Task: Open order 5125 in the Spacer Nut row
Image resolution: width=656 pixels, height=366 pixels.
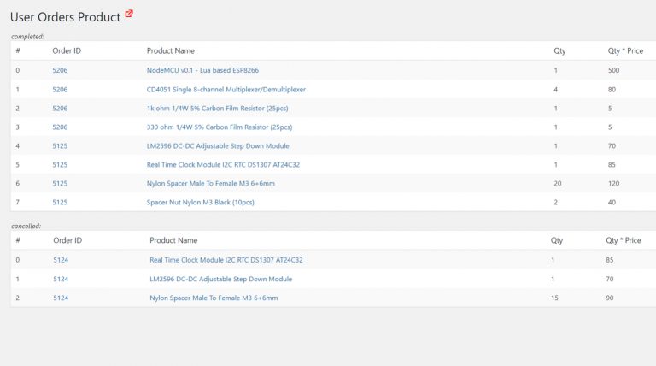Action: 60,202
